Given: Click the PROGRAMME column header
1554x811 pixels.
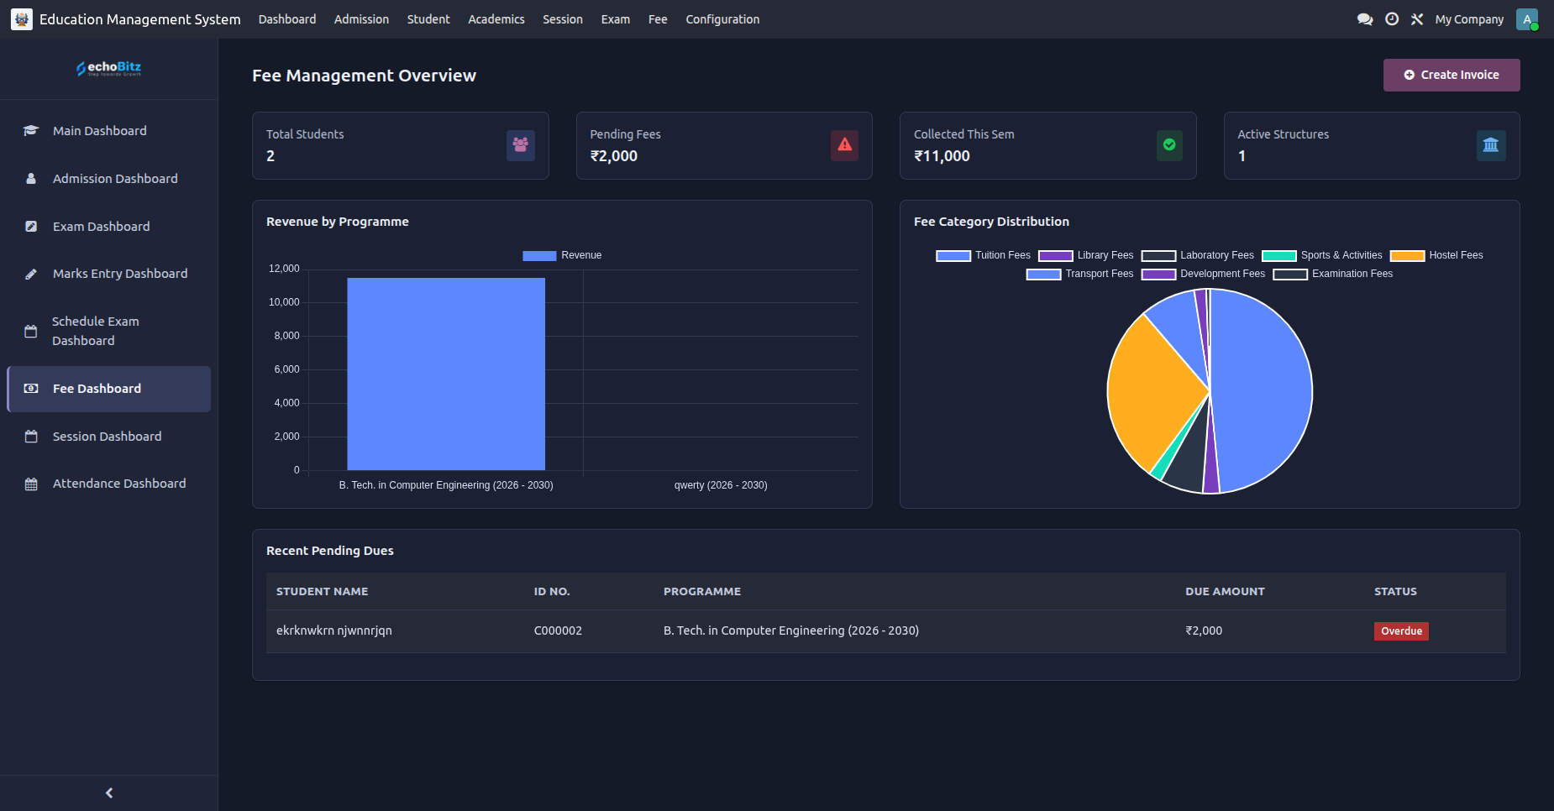Looking at the screenshot, I should tap(702, 592).
